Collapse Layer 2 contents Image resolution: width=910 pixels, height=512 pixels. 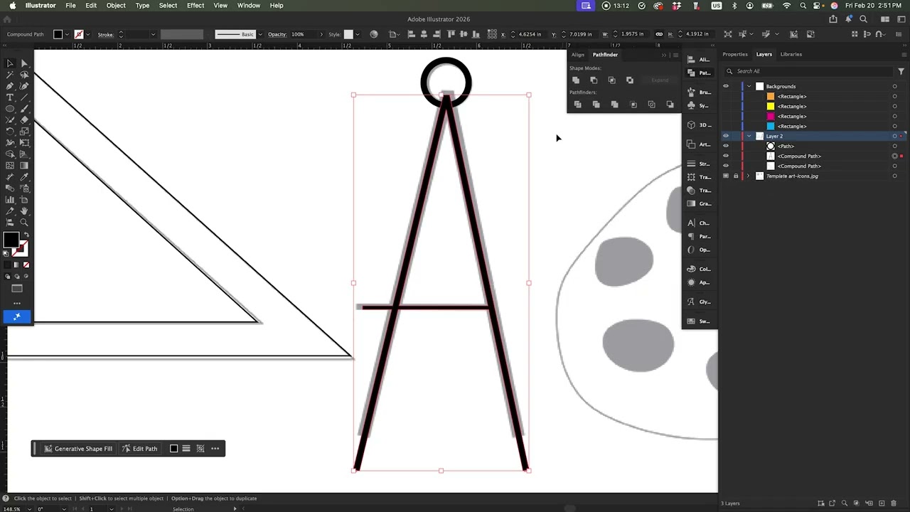[x=749, y=136]
